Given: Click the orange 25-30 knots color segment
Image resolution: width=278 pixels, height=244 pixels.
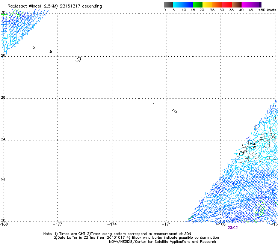Looking at the screenshot, I should (x=217, y=5).
